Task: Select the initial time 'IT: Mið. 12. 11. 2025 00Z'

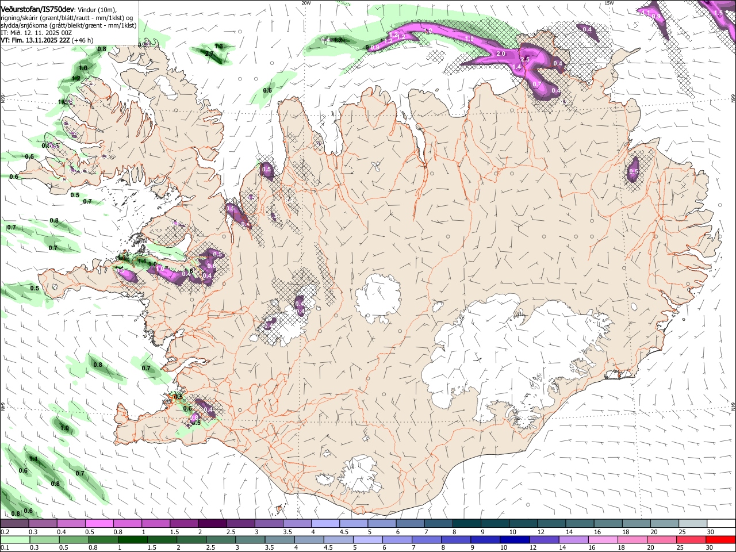Action: click(36, 33)
